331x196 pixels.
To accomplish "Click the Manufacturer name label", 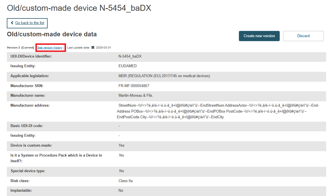I will point(28,96).
